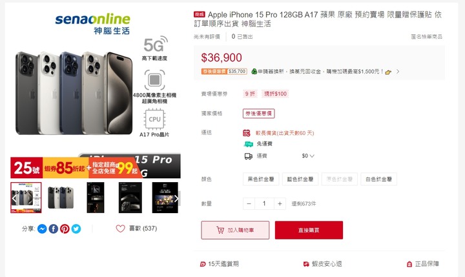Click the heart icon to like product
This screenshot has width=465, height=277.
[120, 229]
